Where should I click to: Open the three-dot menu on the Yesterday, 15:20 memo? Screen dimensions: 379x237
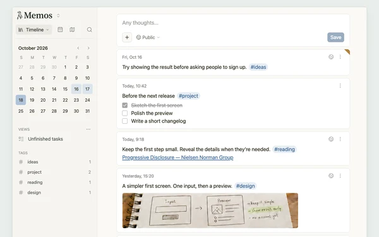click(340, 176)
